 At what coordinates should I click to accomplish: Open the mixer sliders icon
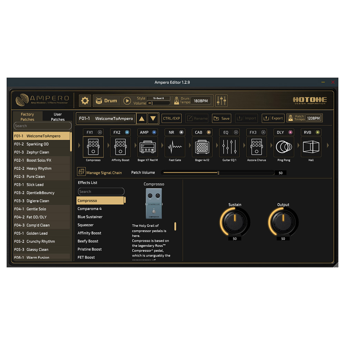pyautogui.click(x=221, y=101)
